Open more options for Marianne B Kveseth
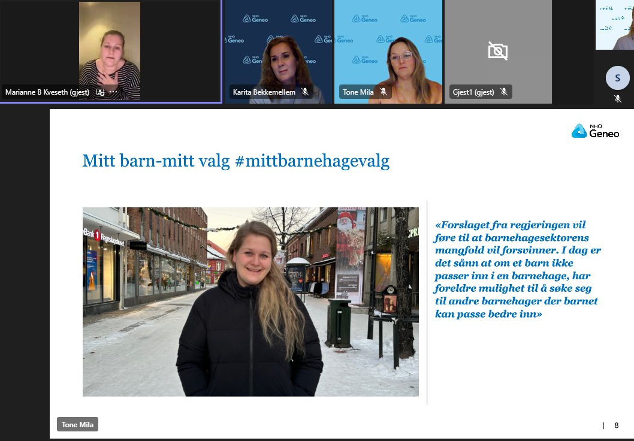The width and height of the screenshot is (634, 441). pyautogui.click(x=113, y=92)
